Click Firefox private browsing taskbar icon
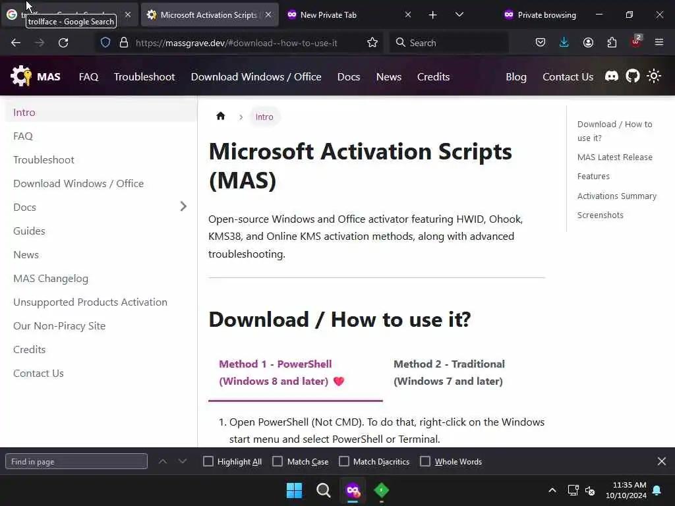This screenshot has width=675, height=506. pyautogui.click(x=353, y=490)
